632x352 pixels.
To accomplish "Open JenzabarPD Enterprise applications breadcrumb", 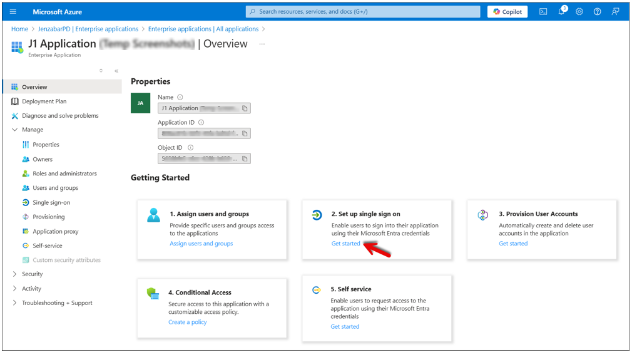I will click(x=88, y=29).
